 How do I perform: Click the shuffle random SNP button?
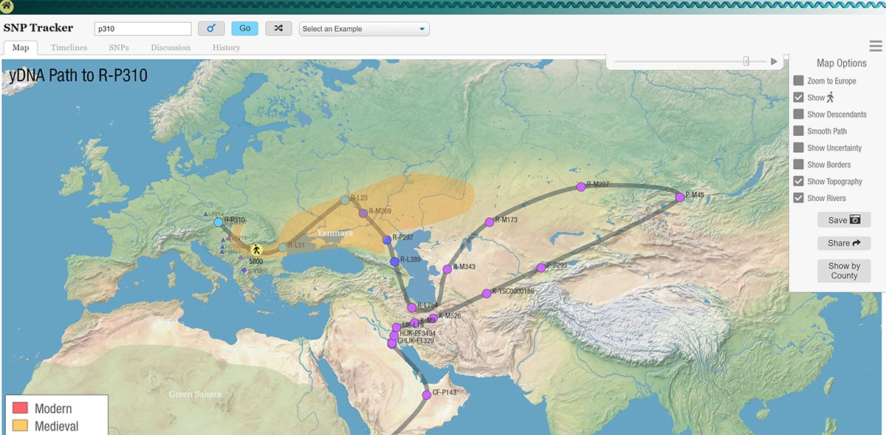(x=278, y=29)
